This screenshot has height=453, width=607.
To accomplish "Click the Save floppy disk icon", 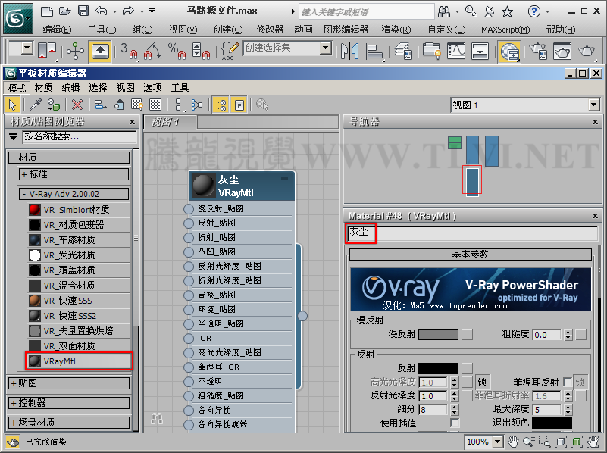I will [83, 11].
